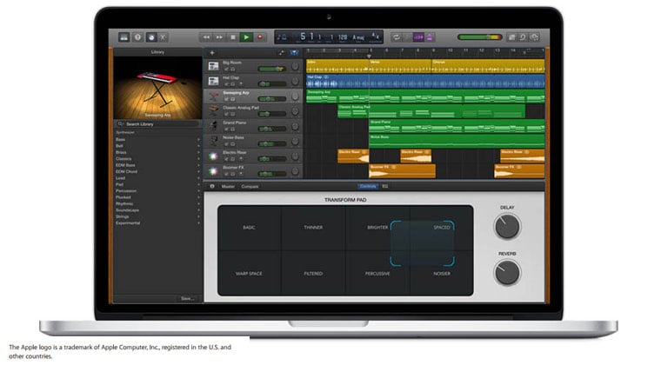
Task: Open the Library panel icon in toolbar
Action: pyautogui.click(x=123, y=37)
